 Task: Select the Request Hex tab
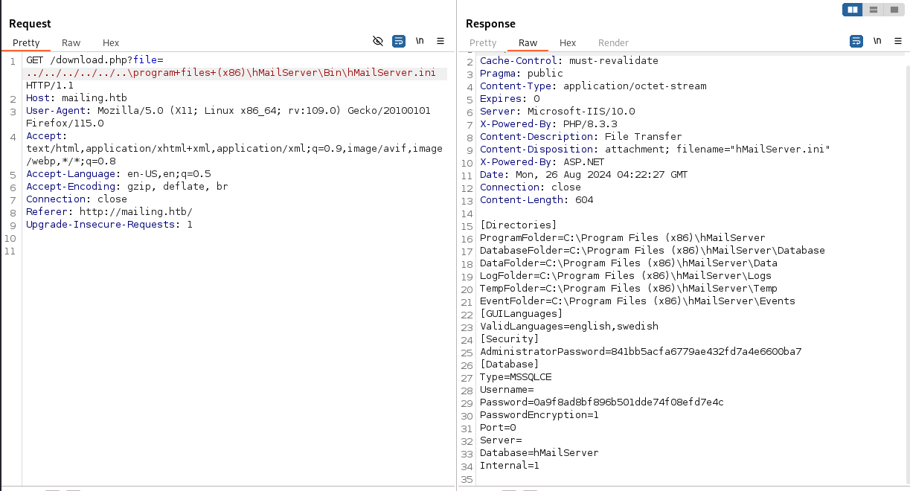pos(111,43)
